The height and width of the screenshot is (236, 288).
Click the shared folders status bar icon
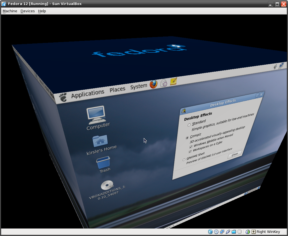[x=234, y=232]
